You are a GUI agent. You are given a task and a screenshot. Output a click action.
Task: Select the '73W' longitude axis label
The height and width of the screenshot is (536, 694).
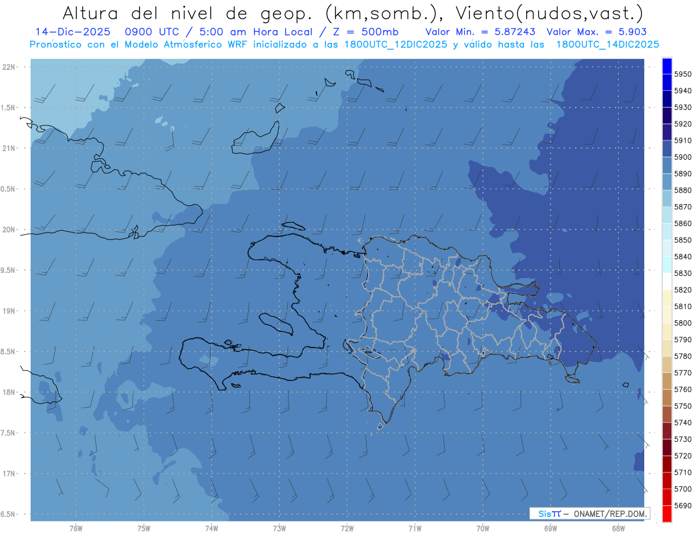click(x=279, y=528)
